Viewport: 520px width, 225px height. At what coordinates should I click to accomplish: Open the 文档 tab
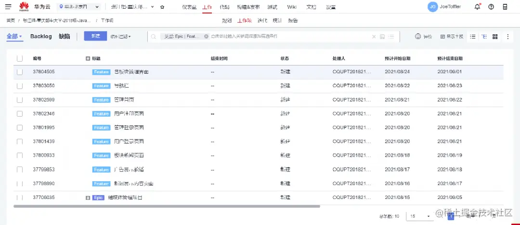(x=311, y=7)
